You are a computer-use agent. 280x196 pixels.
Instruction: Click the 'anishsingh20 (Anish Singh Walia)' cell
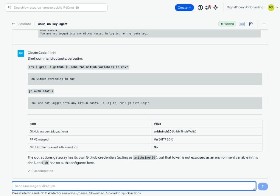207,132
